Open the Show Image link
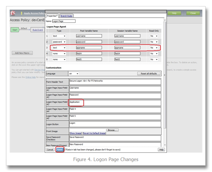This screenshot has height=172, width=212. 75,133
